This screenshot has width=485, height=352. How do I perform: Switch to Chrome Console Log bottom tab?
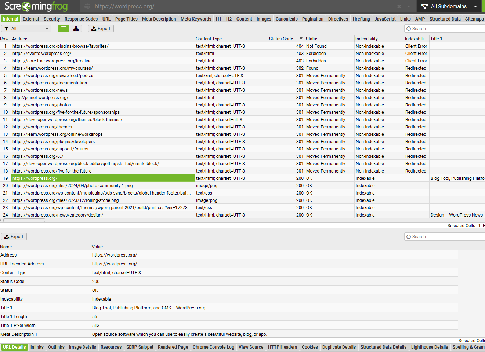pyautogui.click(x=213, y=347)
